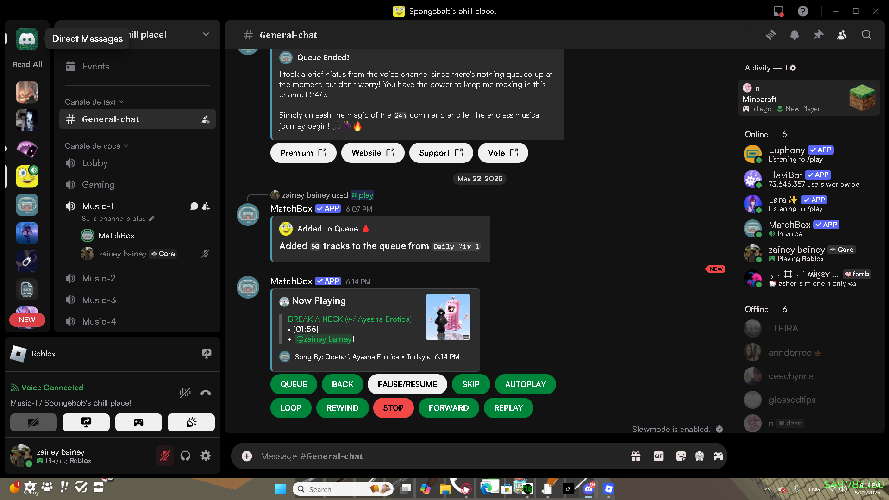
Task: Expand the server menu dropdown arrow
Action: pyautogui.click(x=206, y=34)
